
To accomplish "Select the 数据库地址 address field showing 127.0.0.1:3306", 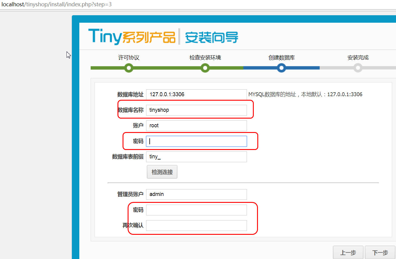I will tap(196, 94).
